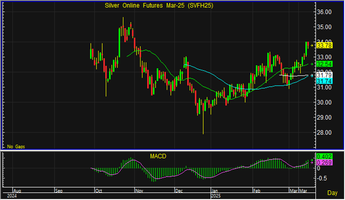Select the yellow 33.78 last price label
Screen dimensions: 345x200
[324, 46]
